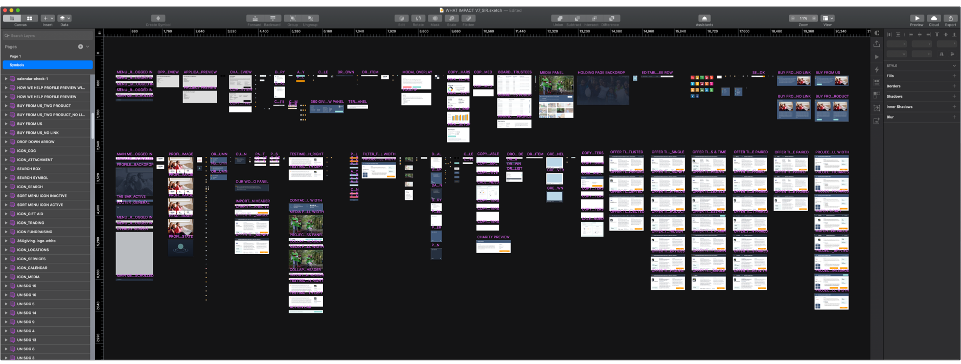Expand the BUY FROM US layer
This screenshot has width=961, height=364.
6,124
